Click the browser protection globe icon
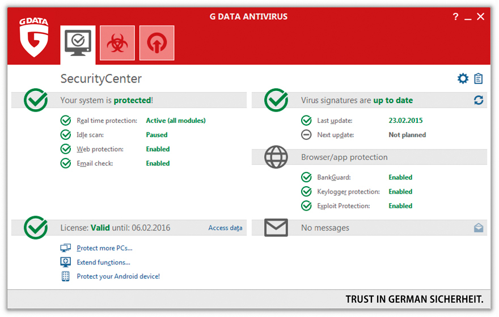The image size is (499, 317). pyautogui.click(x=276, y=157)
